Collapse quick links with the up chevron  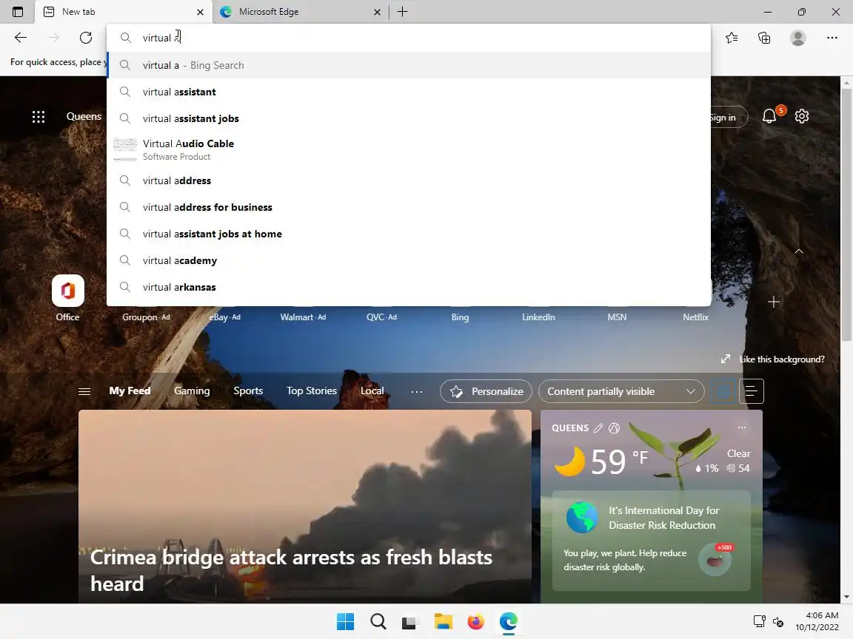[799, 251]
